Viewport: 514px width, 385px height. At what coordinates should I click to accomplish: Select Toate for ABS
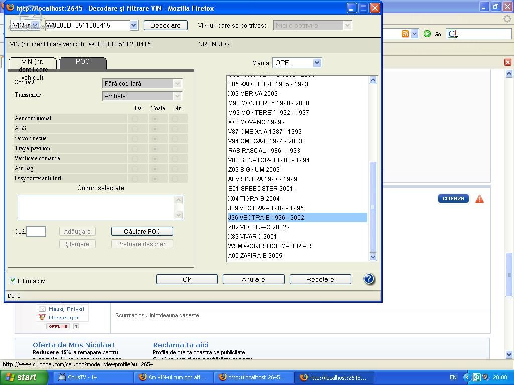click(155, 129)
